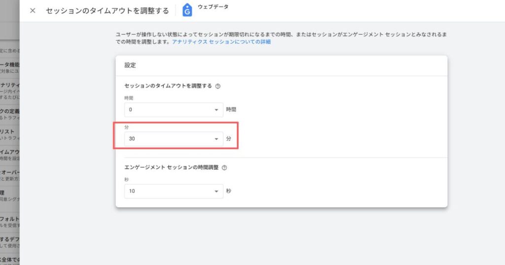Select the 全体での item in left sidebar

pyautogui.click(x=10, y=260)
